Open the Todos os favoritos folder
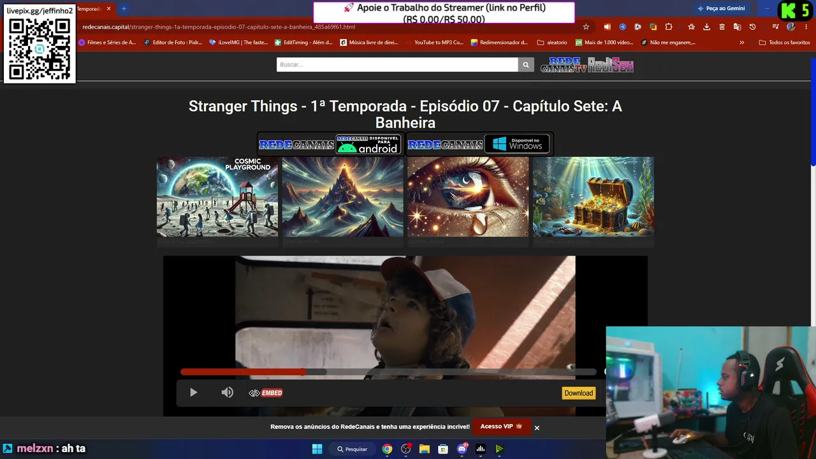 point(785,43)
